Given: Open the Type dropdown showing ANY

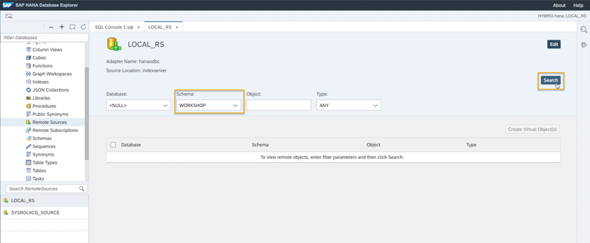Looking at the screenshot, I should click(348, 106).
